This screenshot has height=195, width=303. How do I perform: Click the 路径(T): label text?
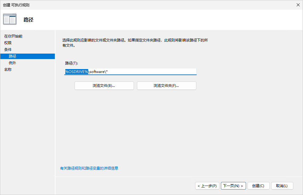(72, 63)
